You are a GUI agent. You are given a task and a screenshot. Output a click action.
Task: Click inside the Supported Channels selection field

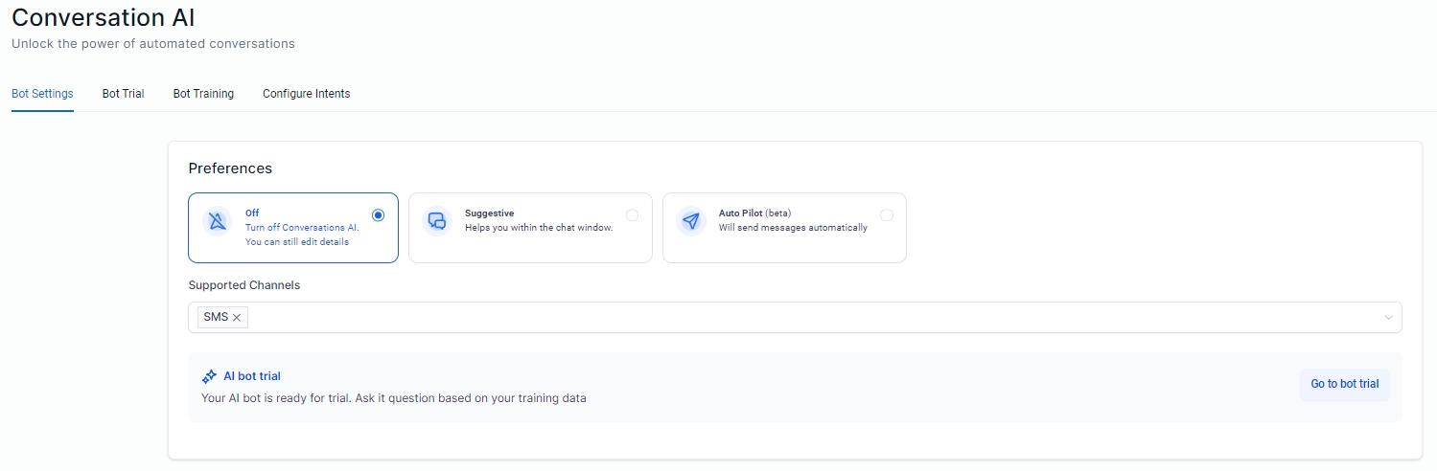[x=767, y=318]
